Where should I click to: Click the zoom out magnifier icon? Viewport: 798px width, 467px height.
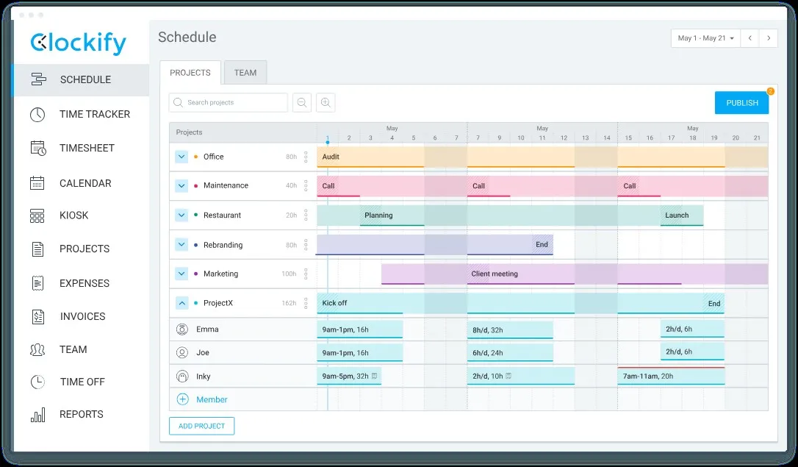[302, 103]
